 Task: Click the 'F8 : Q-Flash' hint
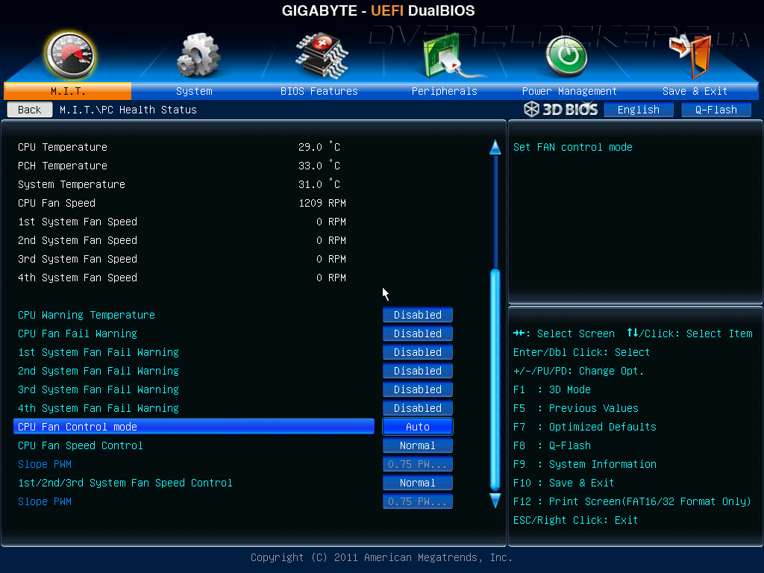click(x=552, y=445)
